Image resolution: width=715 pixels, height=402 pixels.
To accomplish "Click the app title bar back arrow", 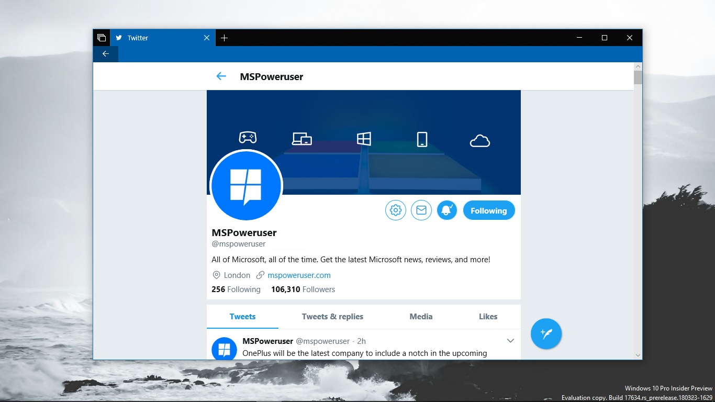I will click(x=106, y=54).
